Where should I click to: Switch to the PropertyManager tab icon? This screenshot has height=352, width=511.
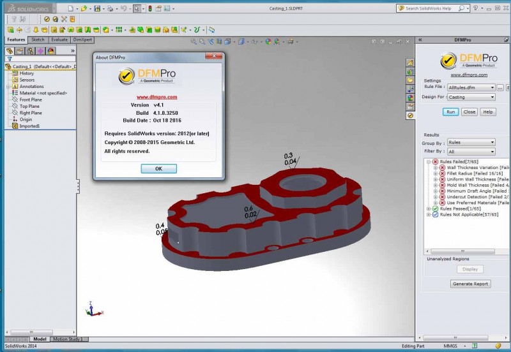click(20, 50)
